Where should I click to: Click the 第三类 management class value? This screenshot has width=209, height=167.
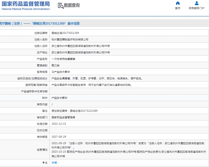click(56, 65)
